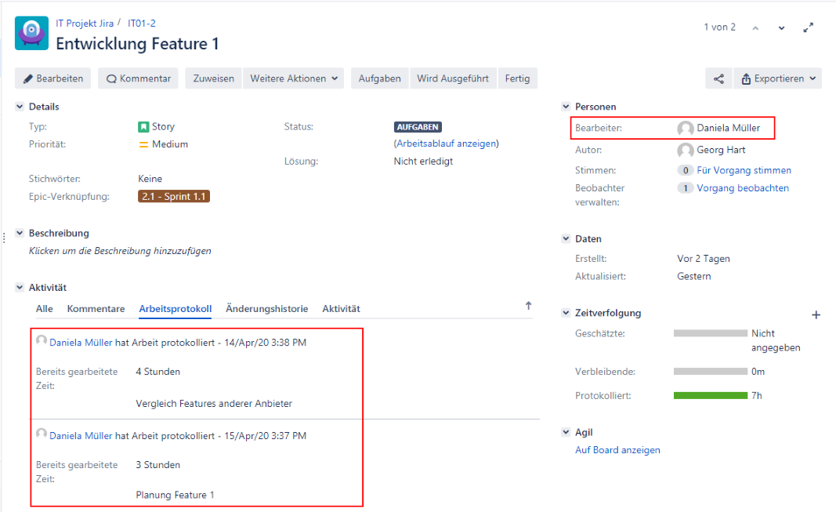Go to previous issue with up arrow
The height and width of the screenshot is (512, 836).
pyautogui.click(x=755, y=28)
